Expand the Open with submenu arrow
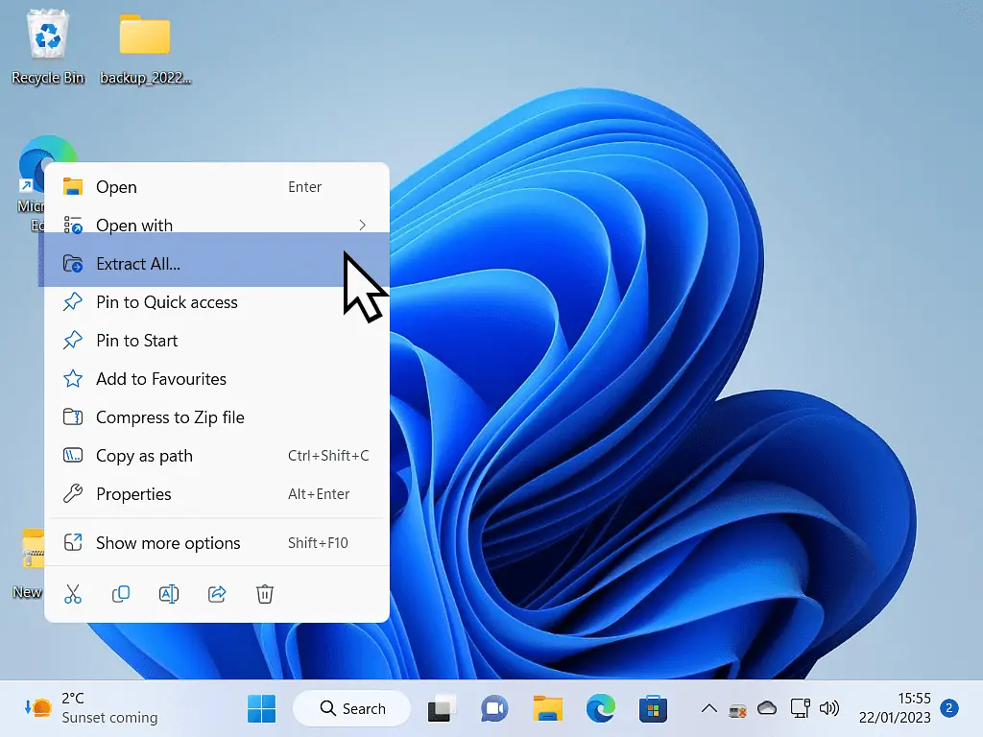The image size is (983, 737). point(362,225)
